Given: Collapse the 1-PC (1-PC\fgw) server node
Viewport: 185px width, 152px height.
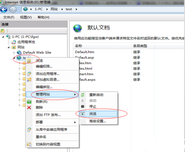Looking at the screenshot, I should tap(3, 37).
